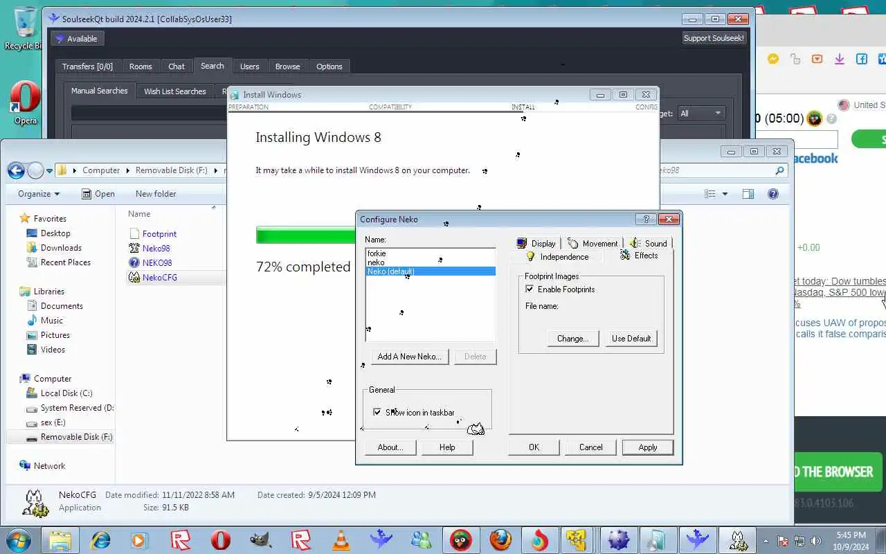
Task: Click Network in navigation pane
Action: [49, 466]
